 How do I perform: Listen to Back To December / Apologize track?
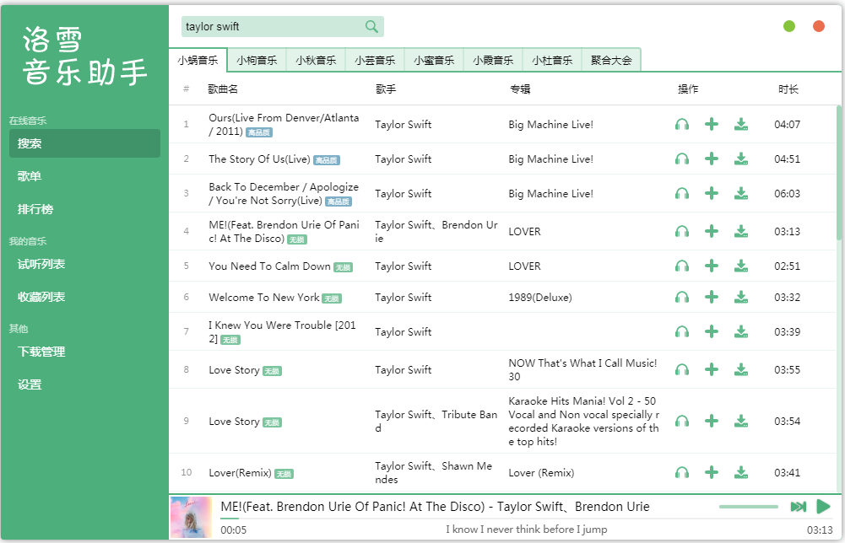pos(682,193)
